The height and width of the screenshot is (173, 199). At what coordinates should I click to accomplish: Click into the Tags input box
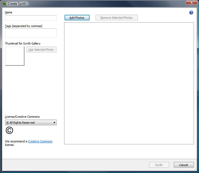click(x=31, y=33)
